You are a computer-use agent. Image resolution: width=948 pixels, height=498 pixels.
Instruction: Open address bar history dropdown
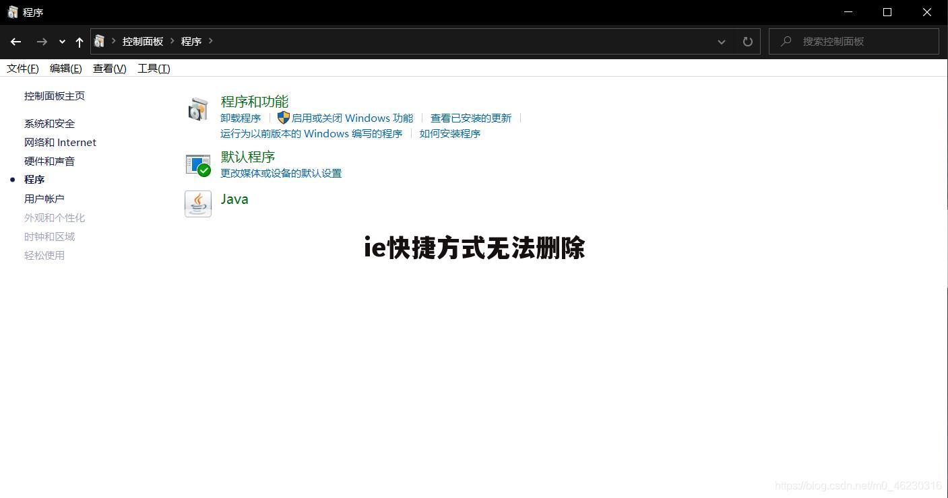click(722, 42)
